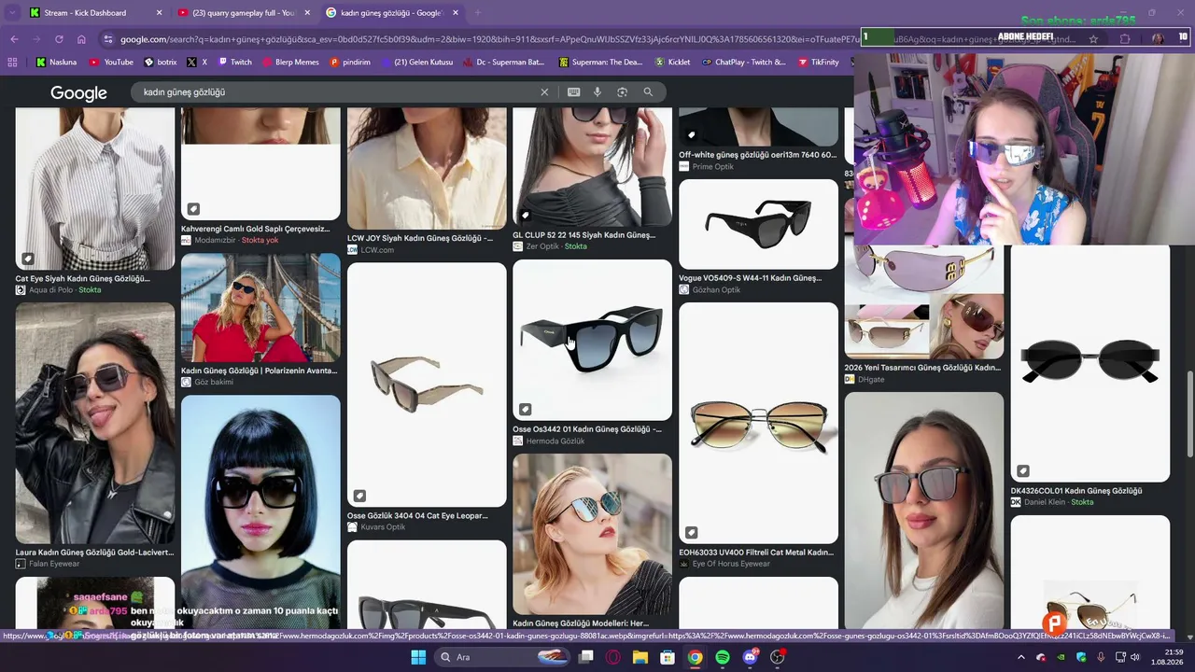Open the Windows Start menu
Image resolution: width=1195 pixels, height=672 pixels.
point(418,657)
